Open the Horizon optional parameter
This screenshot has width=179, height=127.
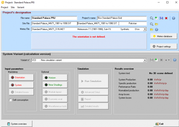tap(55, 78)
